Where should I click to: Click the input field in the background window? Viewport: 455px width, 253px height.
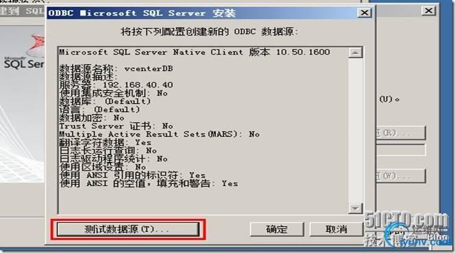(401, 150)
